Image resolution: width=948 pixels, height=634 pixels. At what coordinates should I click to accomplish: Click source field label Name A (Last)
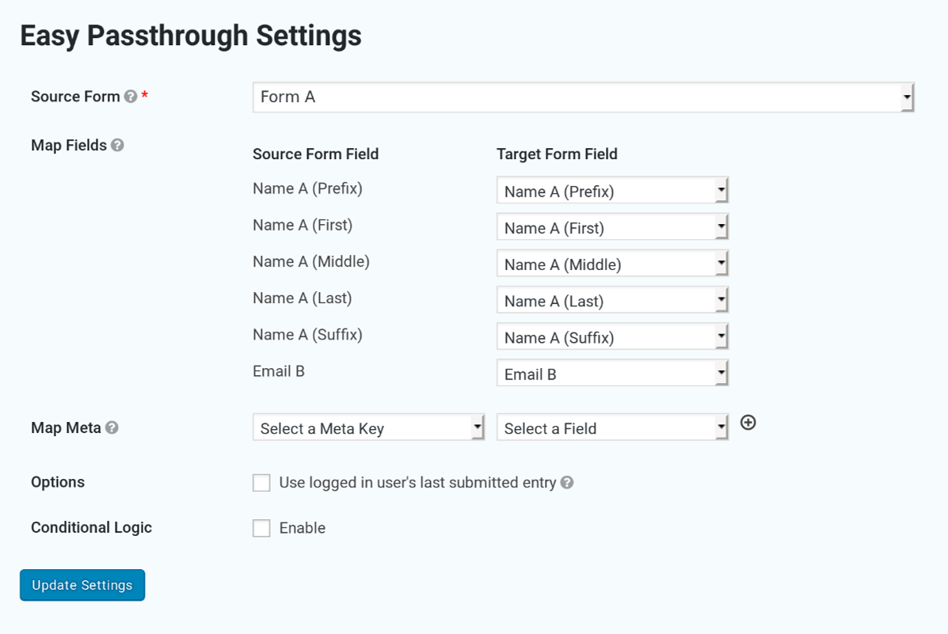click(302, 298)
